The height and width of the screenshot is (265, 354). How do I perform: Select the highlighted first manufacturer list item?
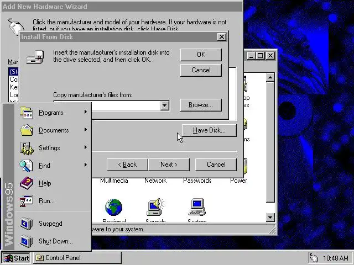[x=14, y=72]
